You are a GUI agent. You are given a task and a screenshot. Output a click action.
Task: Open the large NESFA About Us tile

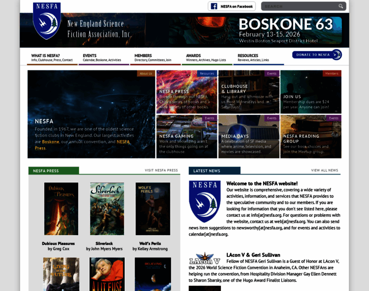point(91,114)
